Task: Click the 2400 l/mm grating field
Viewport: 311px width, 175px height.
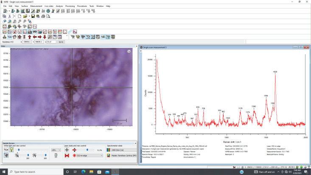Action: [x=124, y=150]
